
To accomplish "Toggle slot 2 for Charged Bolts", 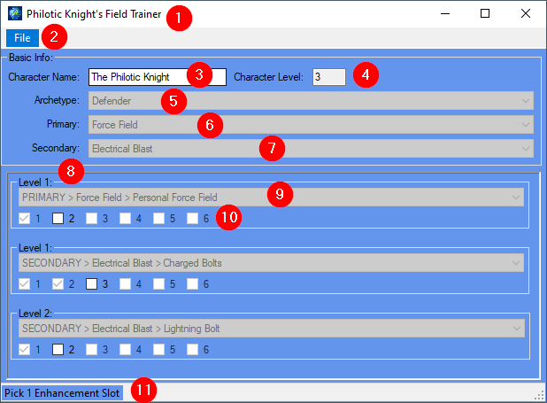I will (58, 284).
